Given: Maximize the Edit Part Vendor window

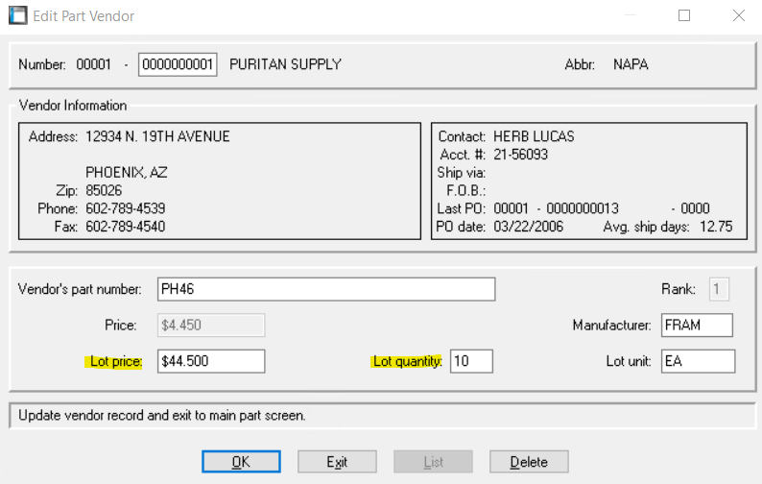Looking at the screenshot, I should (684, 15).
